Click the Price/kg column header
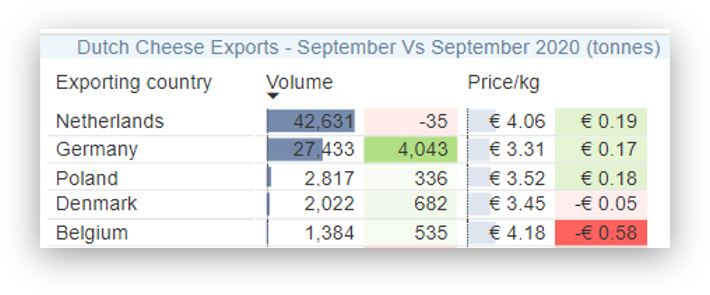 point(503,82)
